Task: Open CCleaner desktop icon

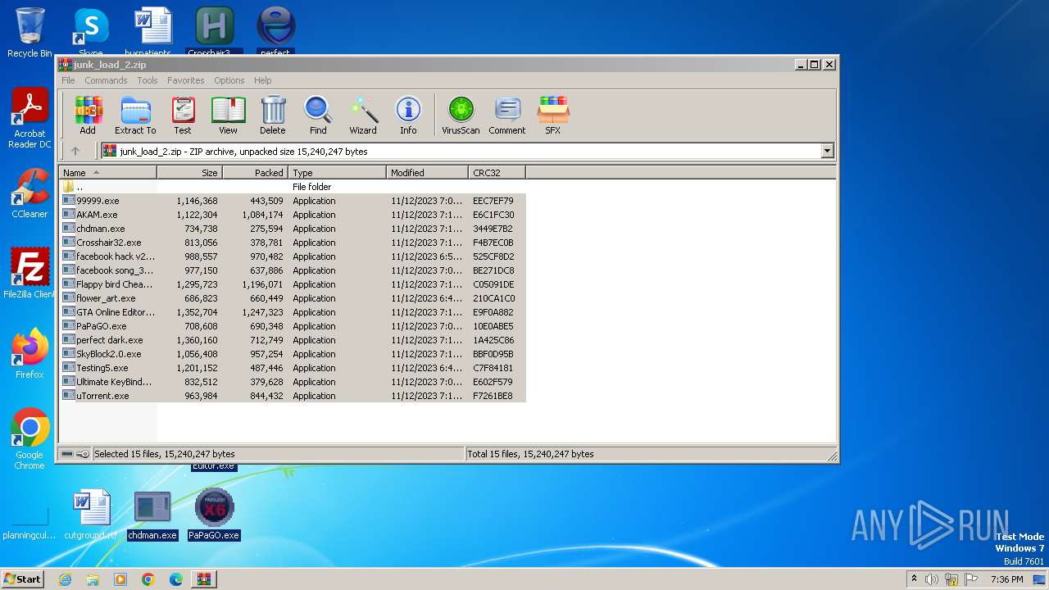Action: [30, 193]
